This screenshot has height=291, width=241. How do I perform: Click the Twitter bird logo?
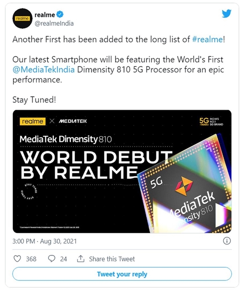pos(227,14)
